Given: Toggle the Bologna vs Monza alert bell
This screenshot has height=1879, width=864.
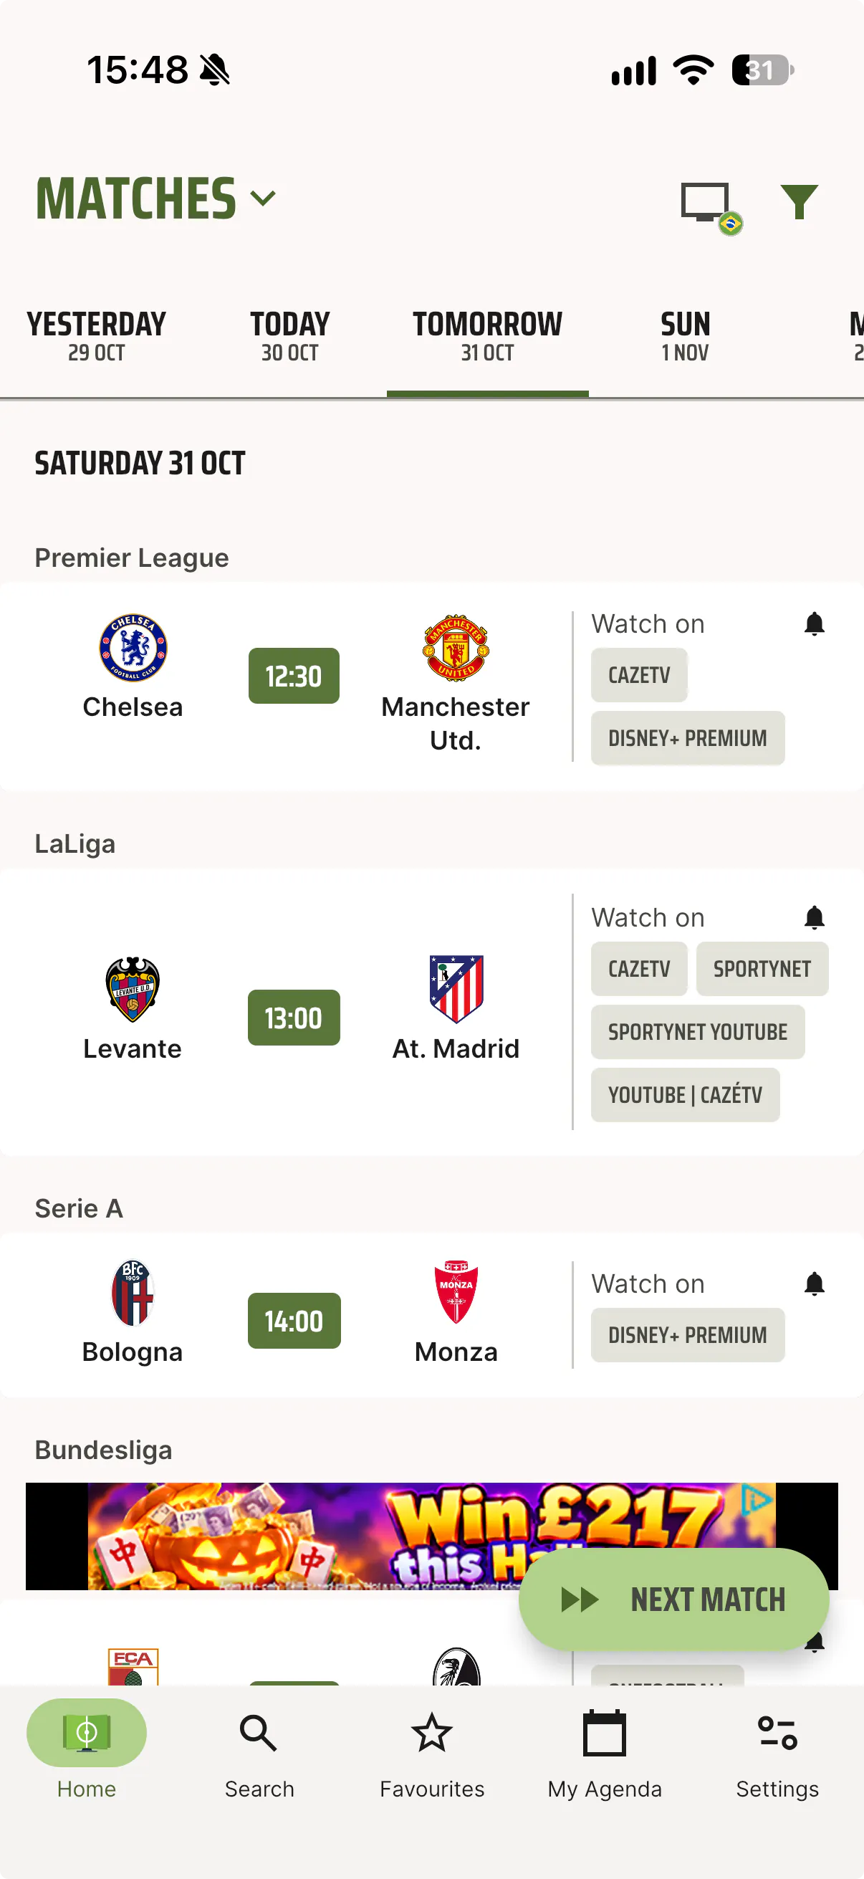Looking at the screenshot, I should (x=814, y=1283).
